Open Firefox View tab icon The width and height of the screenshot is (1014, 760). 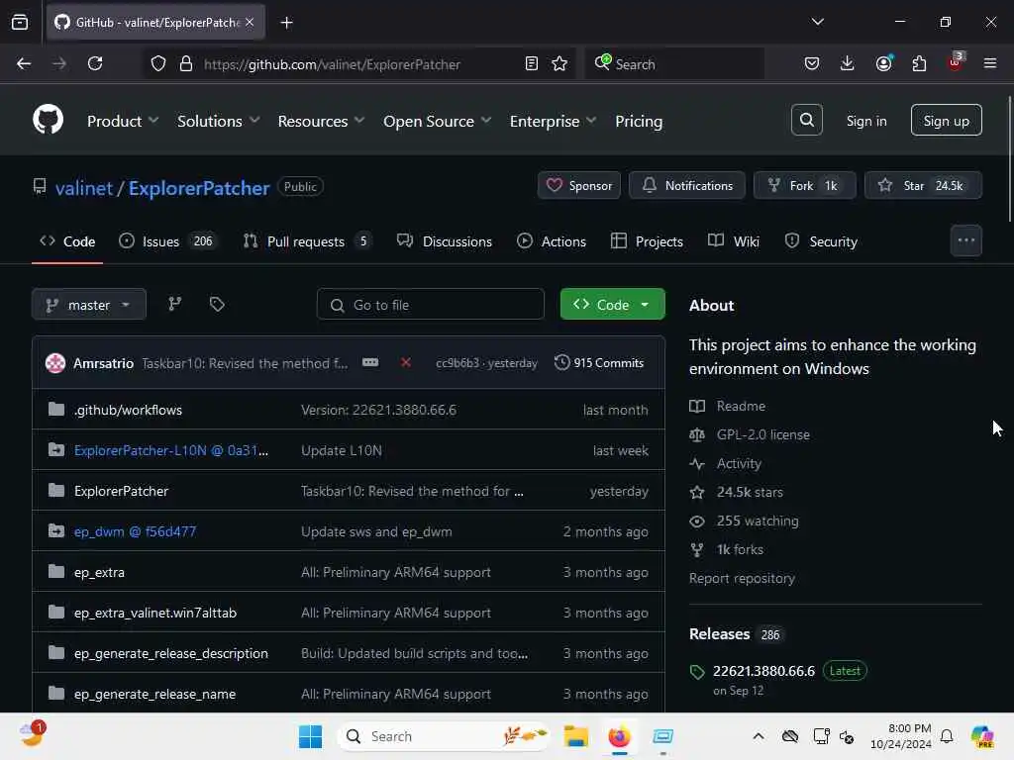coord(20,22)
